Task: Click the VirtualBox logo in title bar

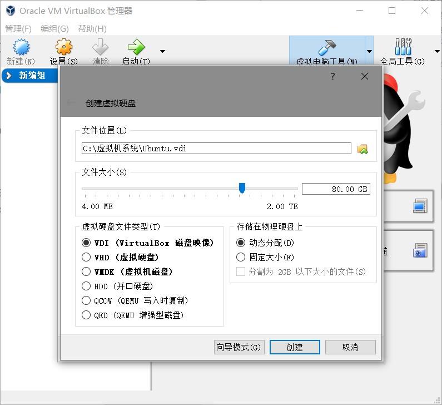Action: (11, 11)
